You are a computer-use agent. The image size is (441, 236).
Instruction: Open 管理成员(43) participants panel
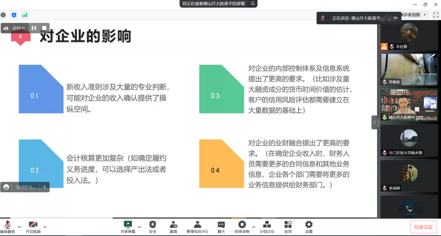pos(197,226)
